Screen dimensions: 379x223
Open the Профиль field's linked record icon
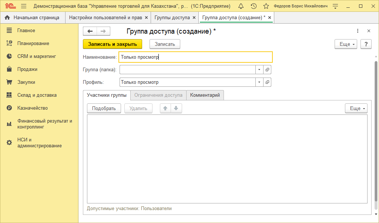pos(268,82)
